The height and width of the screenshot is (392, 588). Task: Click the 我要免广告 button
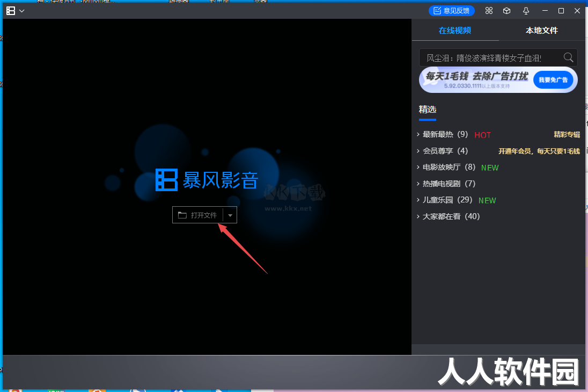pos(553,80)
